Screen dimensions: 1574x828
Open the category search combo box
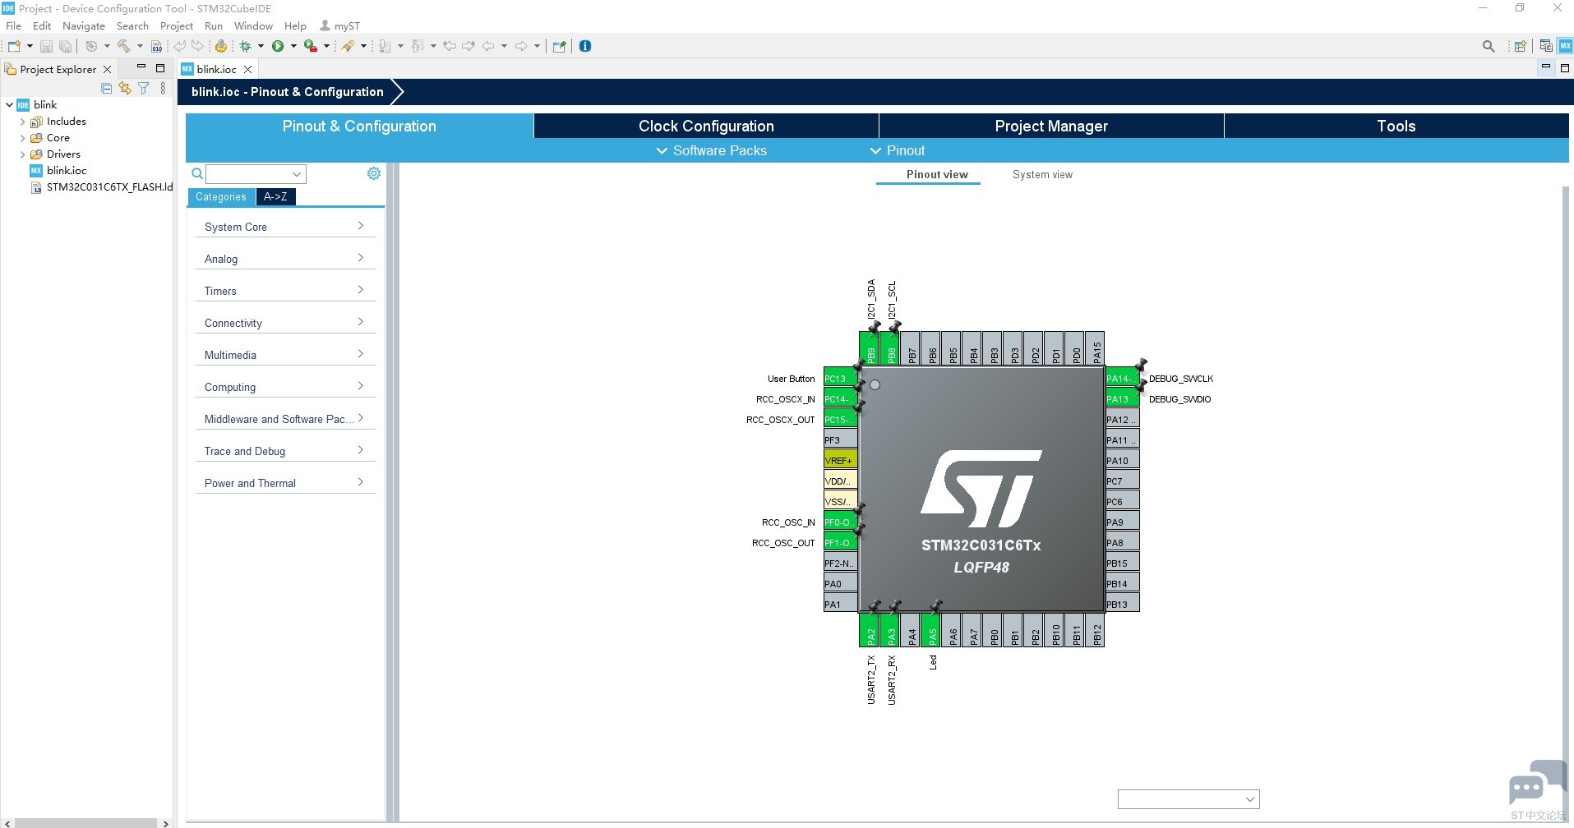click(x=256, y=173)
